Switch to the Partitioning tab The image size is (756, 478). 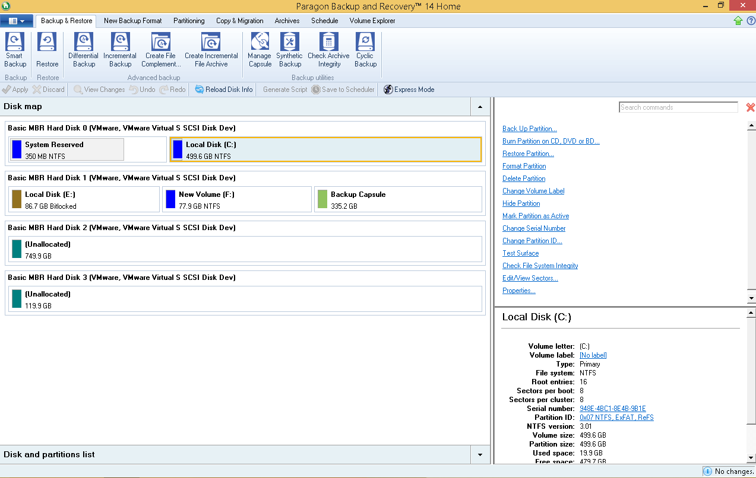(189, 21)
